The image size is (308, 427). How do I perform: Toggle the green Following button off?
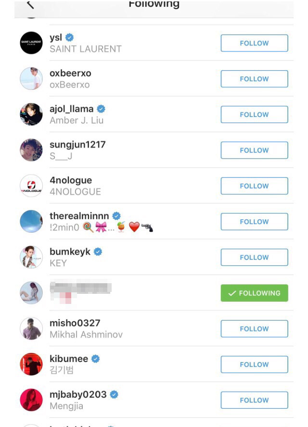click(254, 293)
